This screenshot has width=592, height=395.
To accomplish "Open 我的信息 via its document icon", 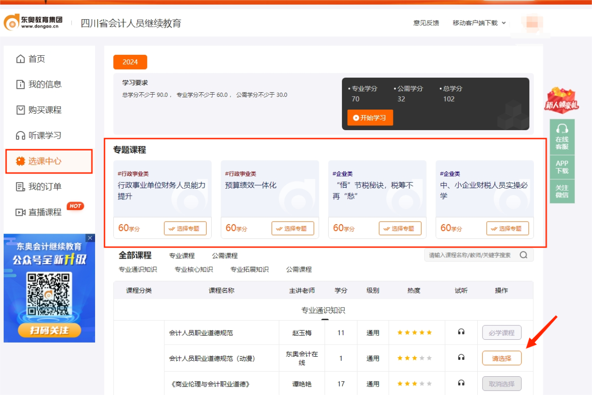I will tap(20, 85).
